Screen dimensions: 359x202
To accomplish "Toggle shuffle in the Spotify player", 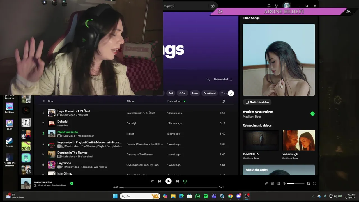I will (x=152, y=181).
